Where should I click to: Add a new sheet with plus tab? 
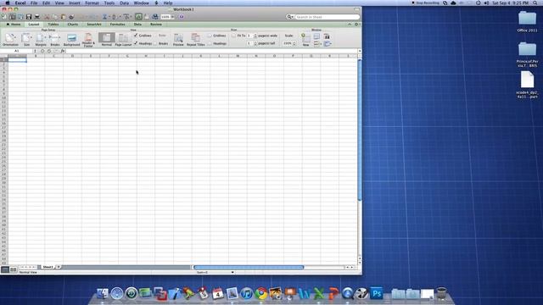tap(59, 267)
